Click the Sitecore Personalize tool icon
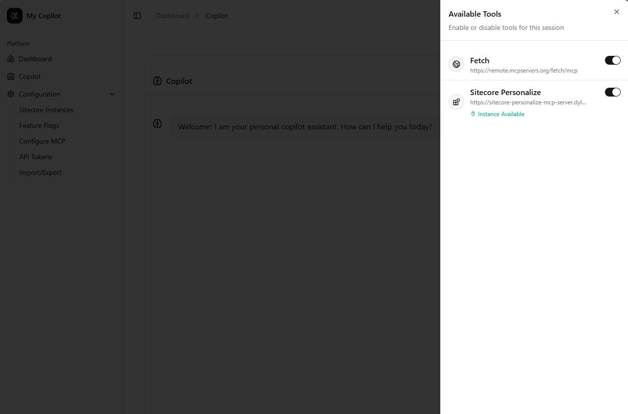Screen dimensions: 628x414 (456, 102)
